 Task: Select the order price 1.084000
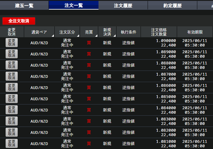point(166,108)
